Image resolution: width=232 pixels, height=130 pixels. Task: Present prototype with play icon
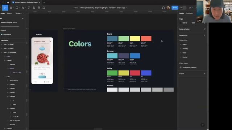pyautogui.click(x=190, y=8)
